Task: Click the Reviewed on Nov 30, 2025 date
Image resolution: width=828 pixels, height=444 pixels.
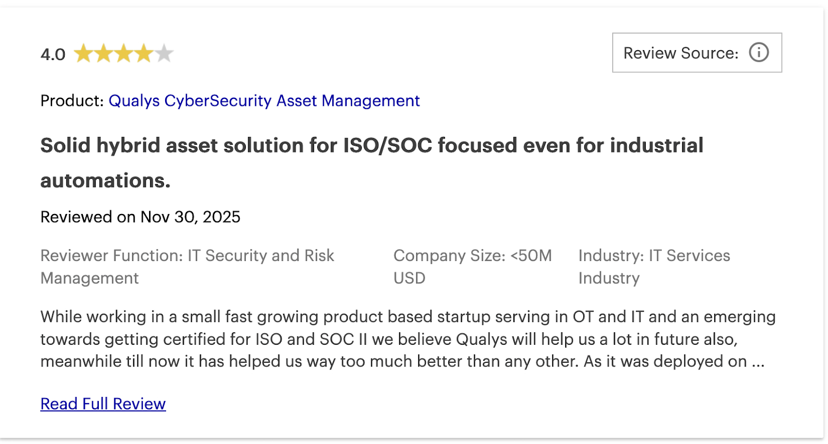Action: [x=140, y=217]
